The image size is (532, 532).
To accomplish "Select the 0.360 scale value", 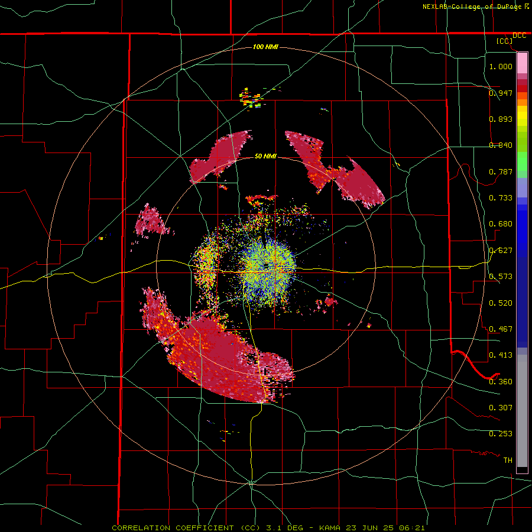I will pyautogui.click(x=501, y=382).
